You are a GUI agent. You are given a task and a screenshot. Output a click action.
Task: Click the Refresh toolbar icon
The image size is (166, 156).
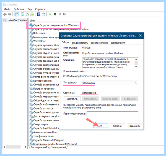point(27,14)
